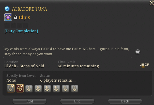This screenshot has width=154, height=105.
Task: Click the first filled party slot with checkmark
Action: coord(11,88)
